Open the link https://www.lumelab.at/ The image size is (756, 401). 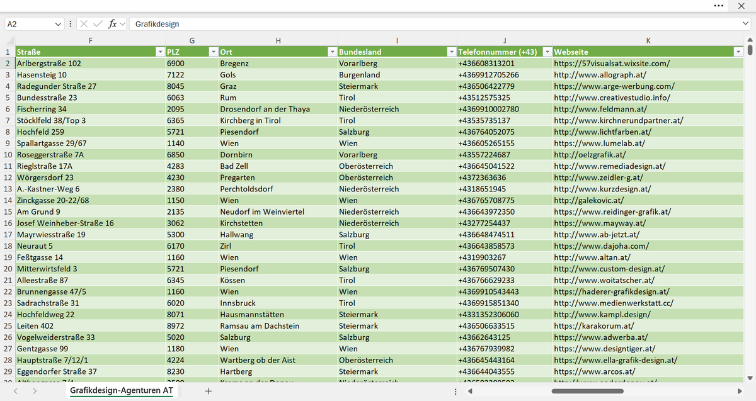click(x=599, y=143)
